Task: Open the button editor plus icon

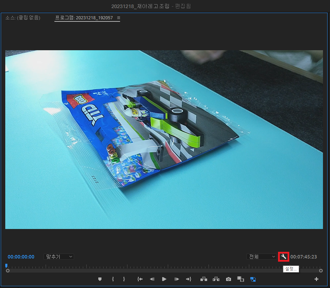Action: pyautogui.click(x=316, y=279)
